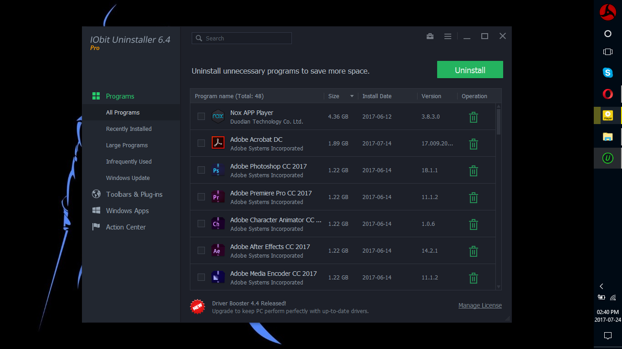This screenshot has width=622, height=349.
Task: Click the green Uninstall button
Action: tap(470, 70)
